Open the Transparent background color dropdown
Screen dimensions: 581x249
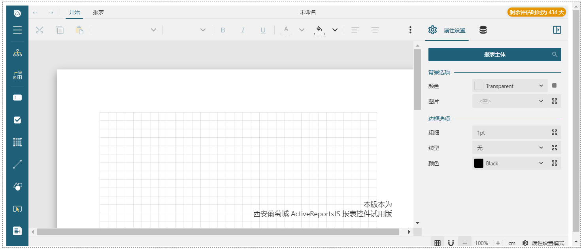coord(510,86)
